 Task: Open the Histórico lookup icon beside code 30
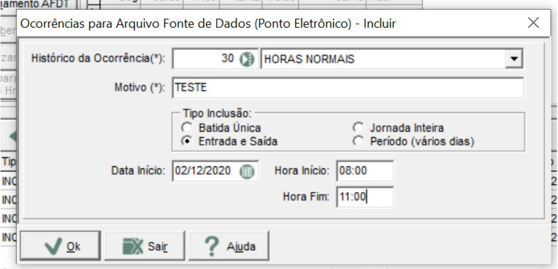(246, 59)
